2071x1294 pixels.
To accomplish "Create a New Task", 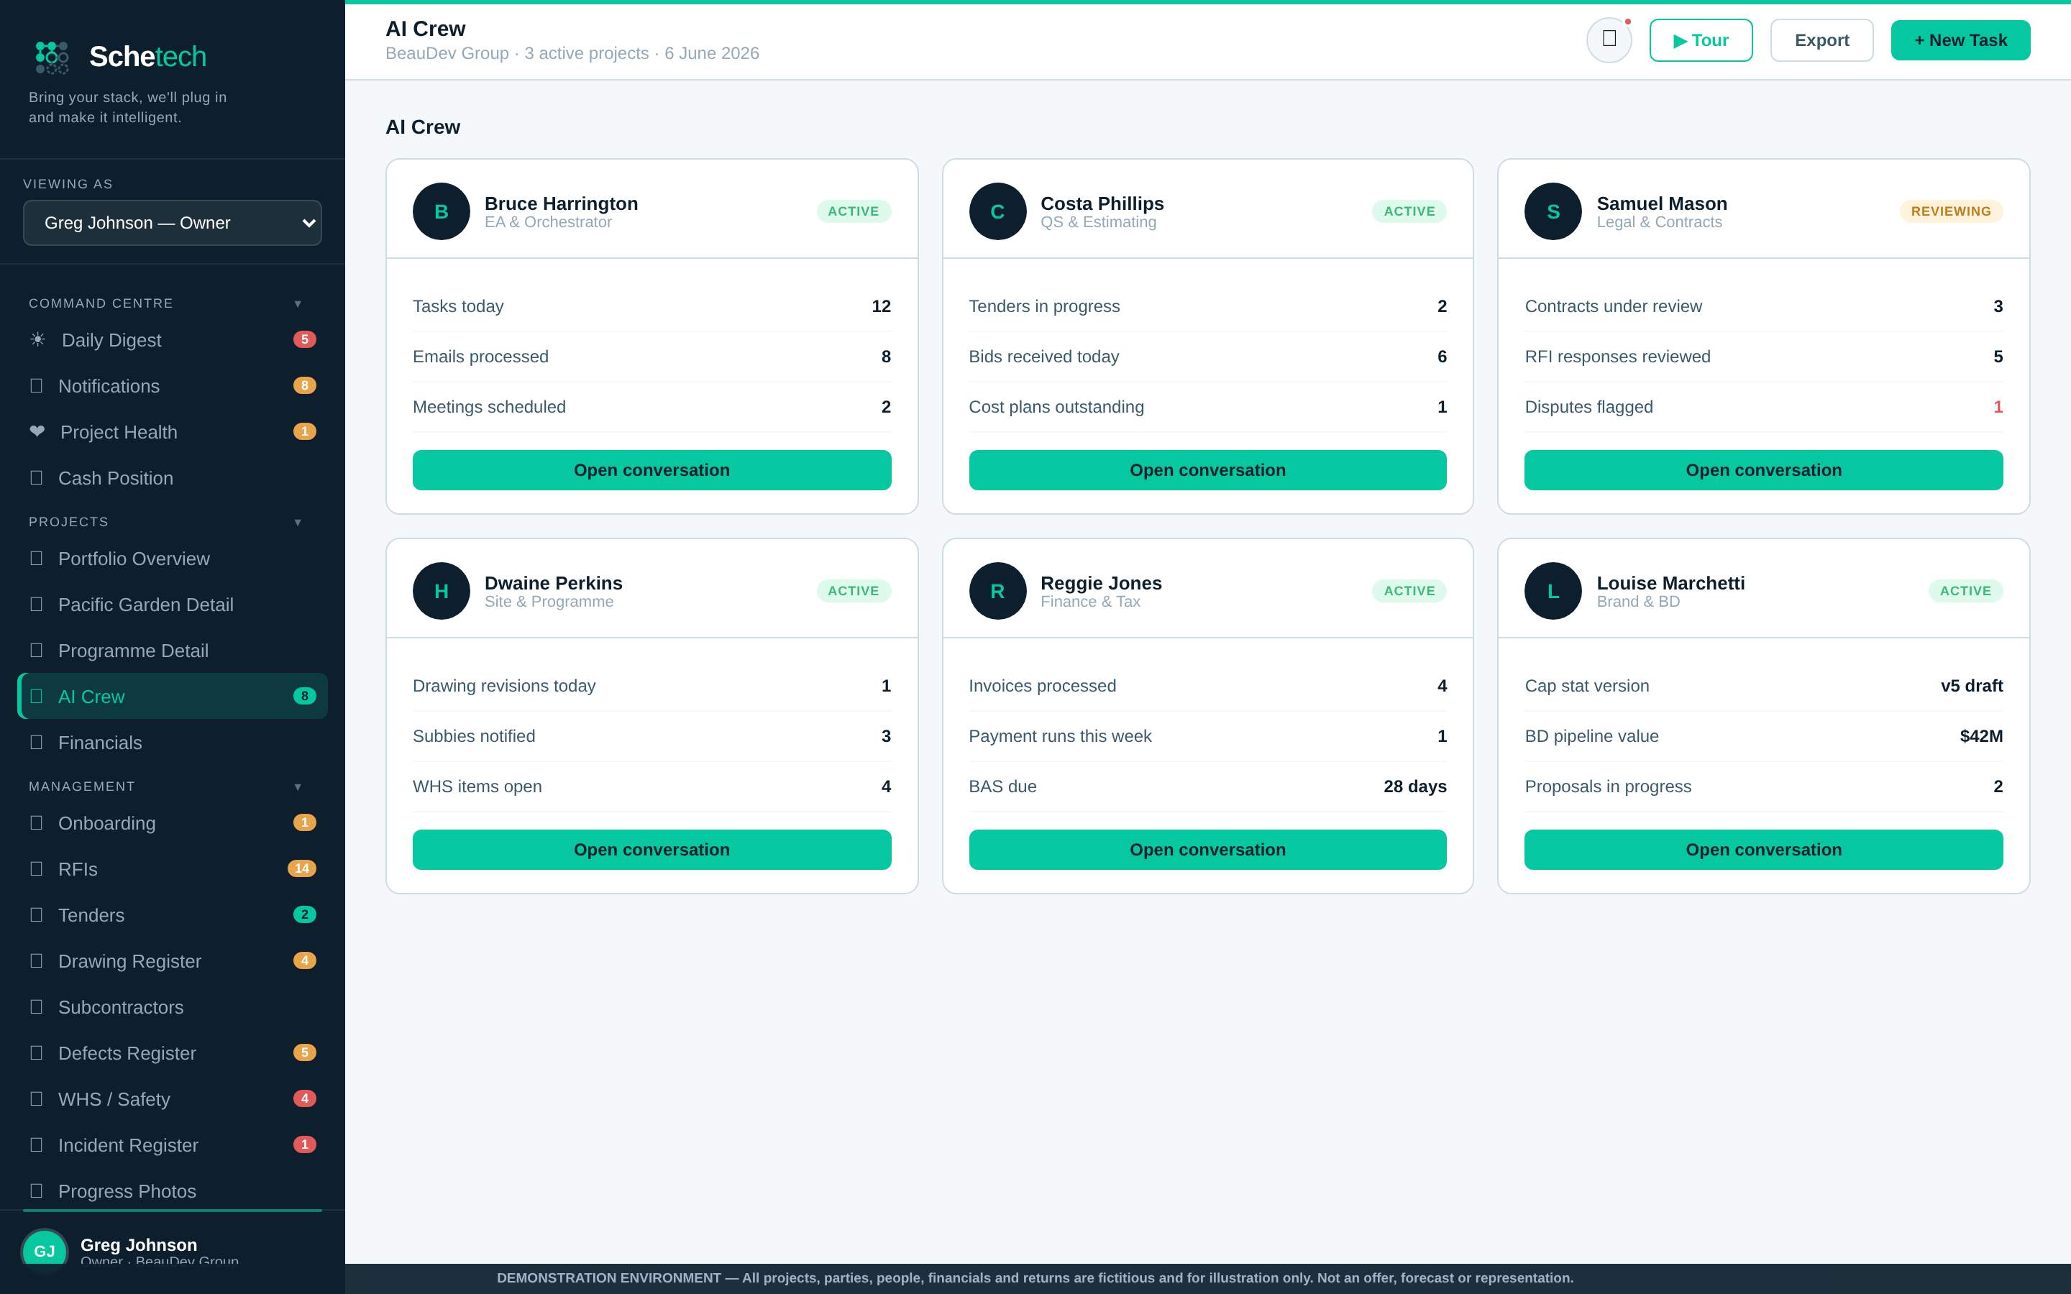I will pyautogui.click(x=1960, y=40).
